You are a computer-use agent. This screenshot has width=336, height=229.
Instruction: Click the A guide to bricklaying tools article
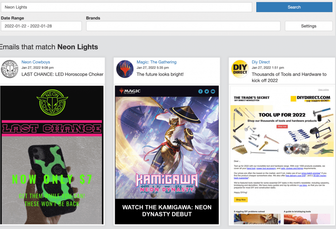307,217
